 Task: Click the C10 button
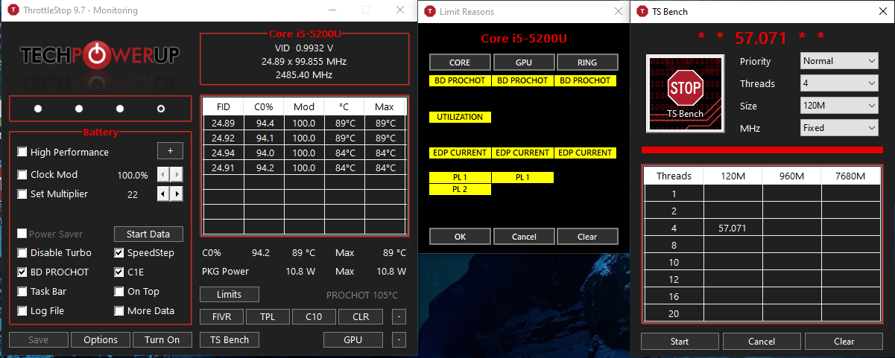(x=314, y=317)
